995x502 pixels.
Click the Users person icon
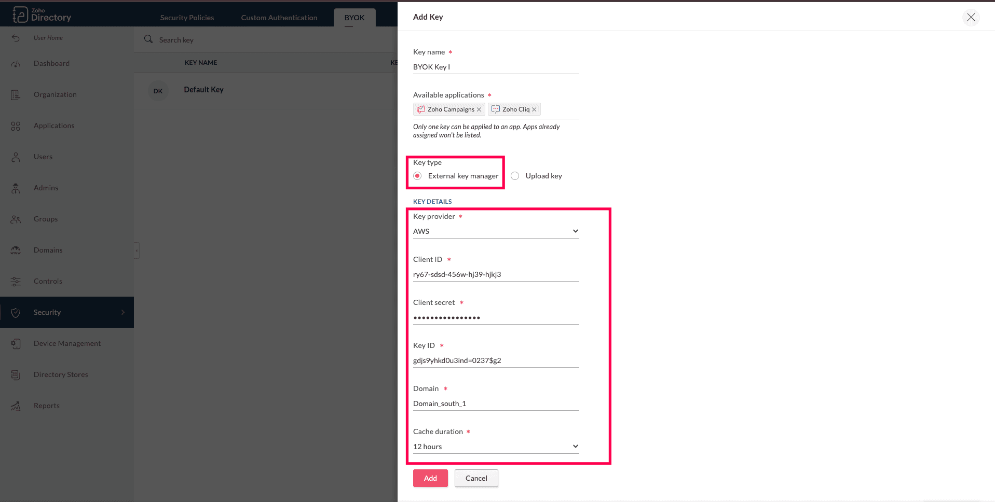tap(16, 157)
